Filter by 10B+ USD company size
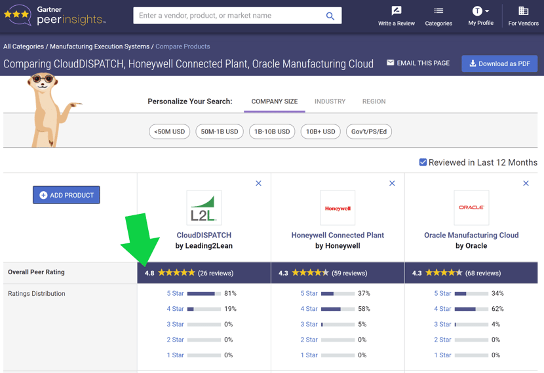The width and height of the screenshot is (544, 373). tap(321, 132)
